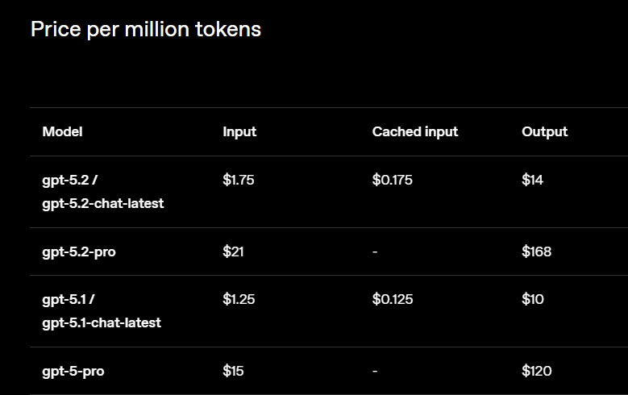Click the Model column header
Viewport: 628px width, 395px height.
tap(63, 131)
